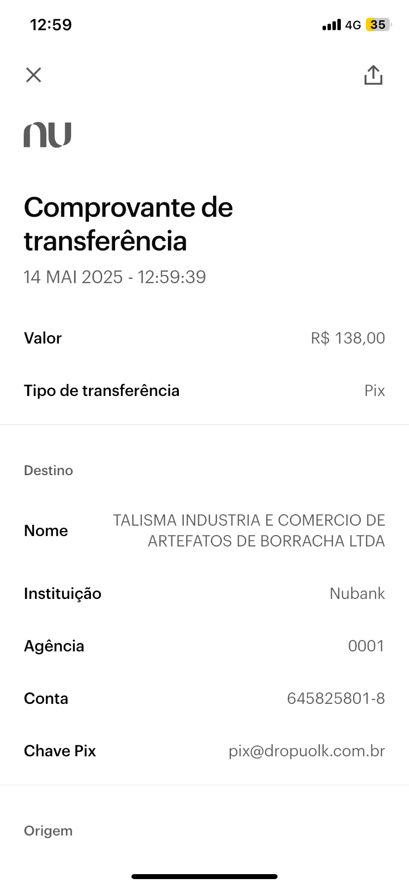Tap the Nubank logo
Viewport: 409px width, 887px height.
(x=47, y=135)
